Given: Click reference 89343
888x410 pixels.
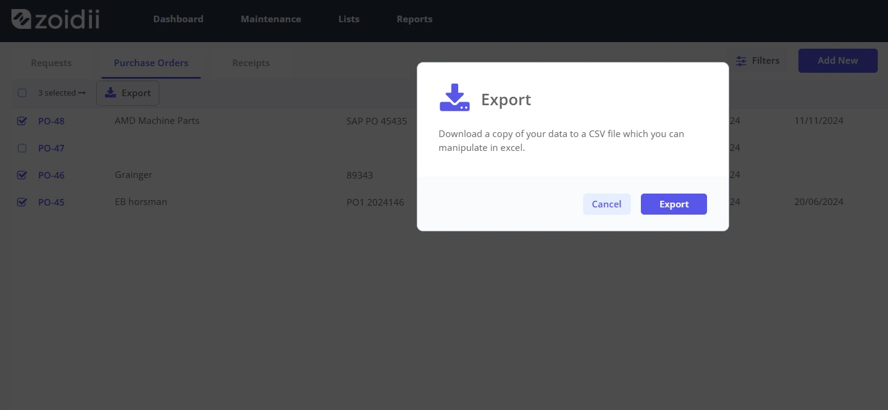Looking at the screenshot, I should (360, 175).
